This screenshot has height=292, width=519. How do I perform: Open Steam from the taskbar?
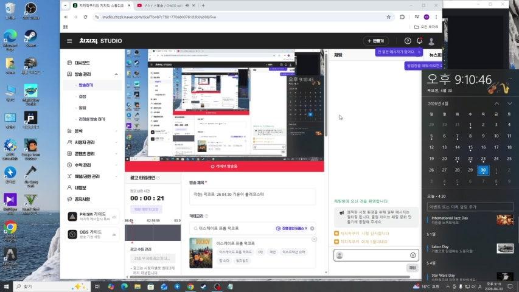(204, 287)
